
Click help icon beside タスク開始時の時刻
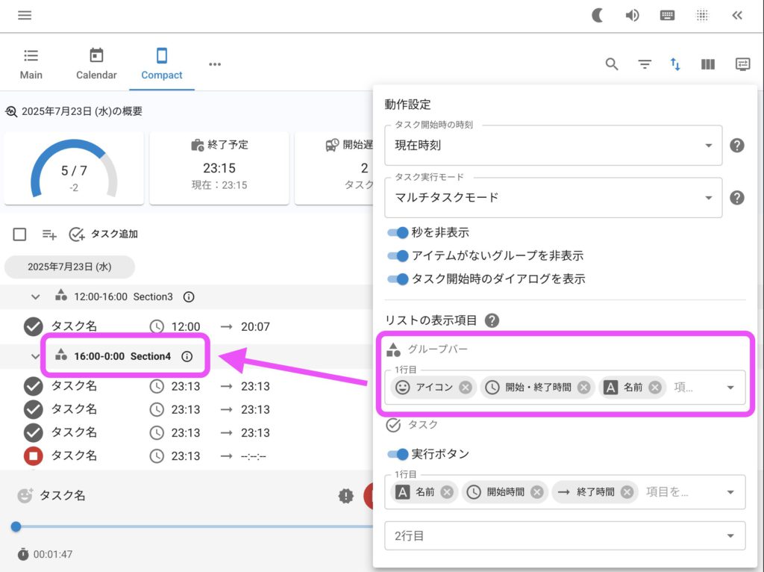click(x=736, y=146)
